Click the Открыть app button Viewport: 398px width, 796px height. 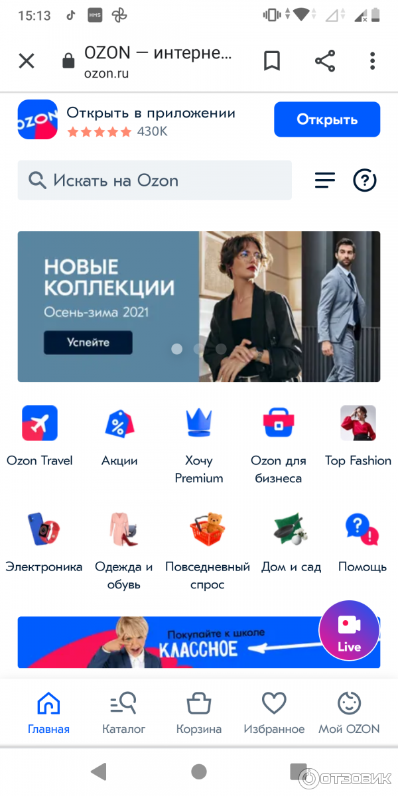327,119
